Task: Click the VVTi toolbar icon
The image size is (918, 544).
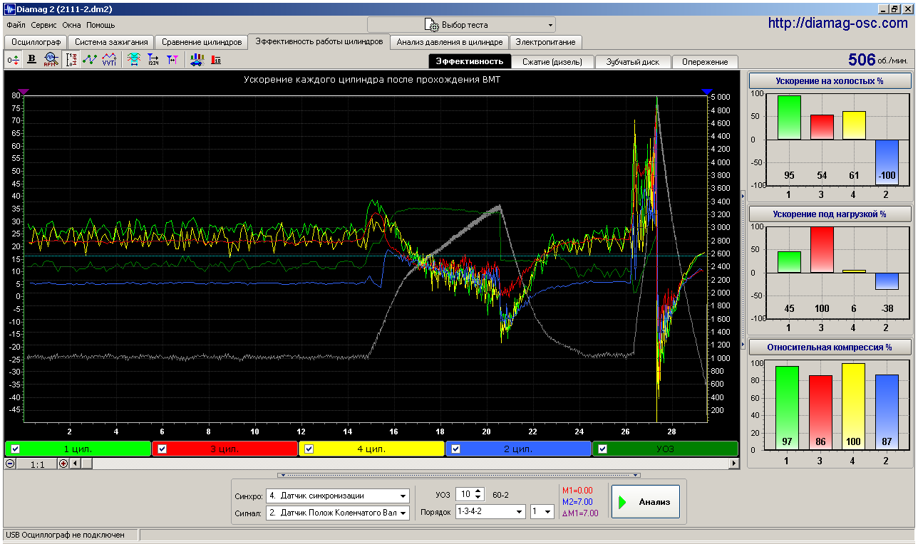Action: pos(108,60)
